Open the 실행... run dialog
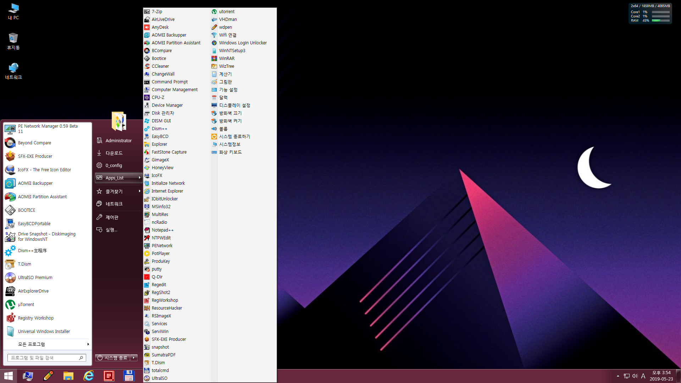Screen dimensions: 681x383 point(119,230)
